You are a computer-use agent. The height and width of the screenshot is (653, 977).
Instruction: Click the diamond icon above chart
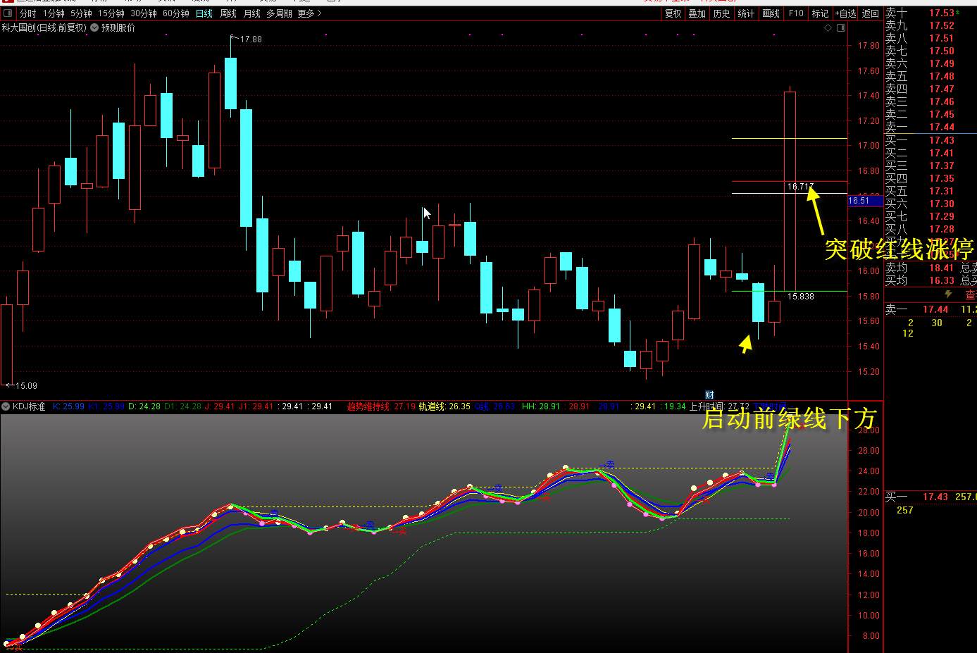pos(828,28)
